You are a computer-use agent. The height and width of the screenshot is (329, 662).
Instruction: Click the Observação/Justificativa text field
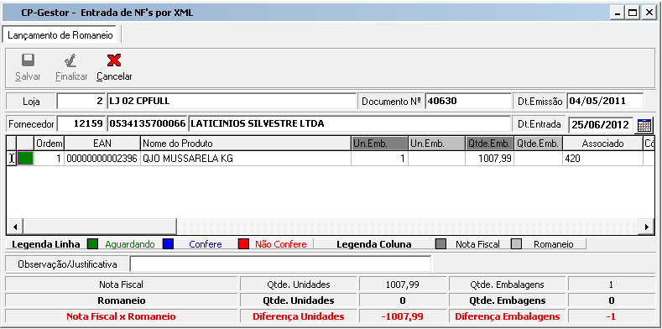[280, 264]
